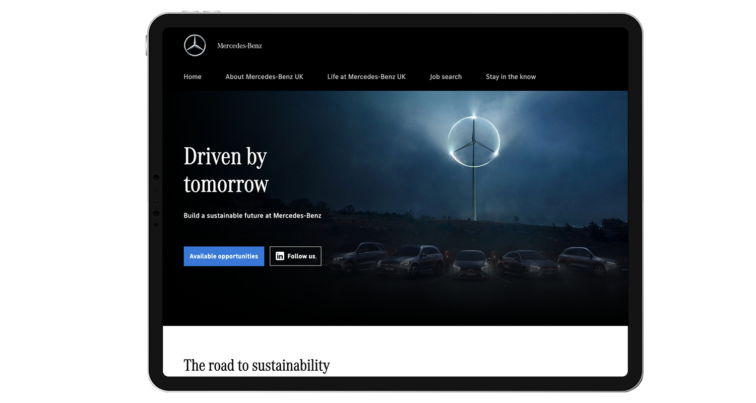Click the LinkedIn icon in Follow us
756x403 pixels.
280,256
